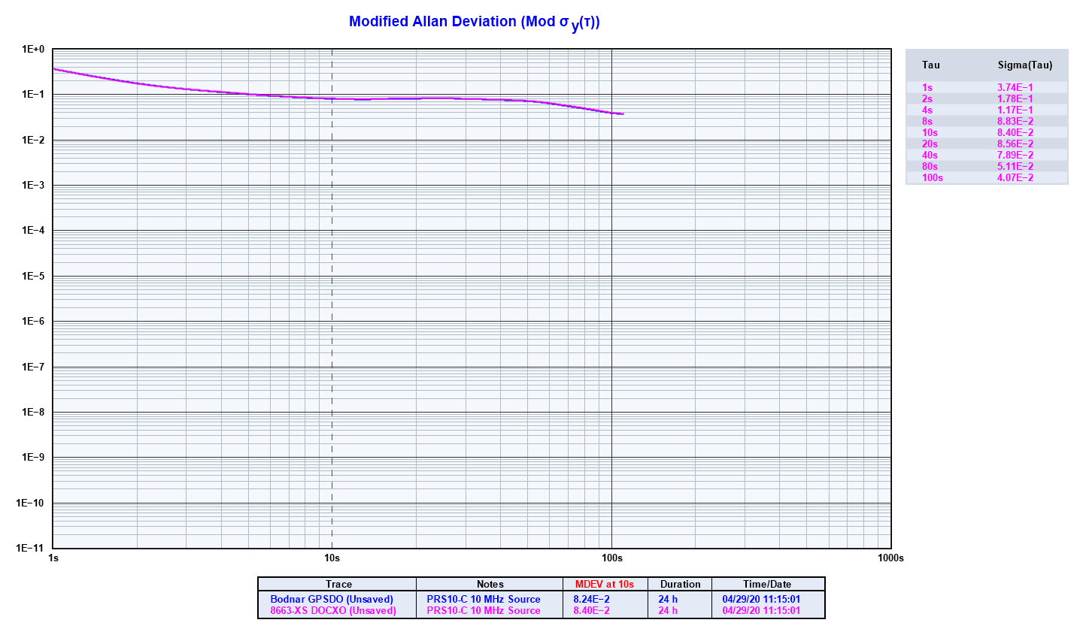Click the 8.56E-2 sigma value
This screenshot has width=1083, height=644.
click(x=1015, y=144)
